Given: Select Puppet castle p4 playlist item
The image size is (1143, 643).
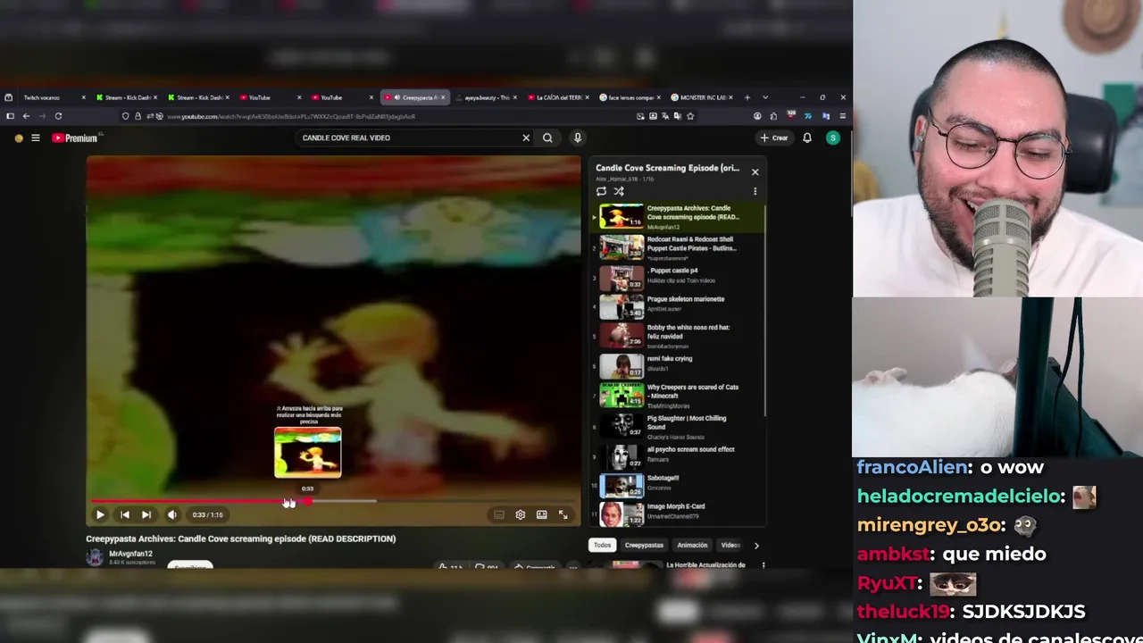Looking at the screenshot, I should [x=677, y=277].
